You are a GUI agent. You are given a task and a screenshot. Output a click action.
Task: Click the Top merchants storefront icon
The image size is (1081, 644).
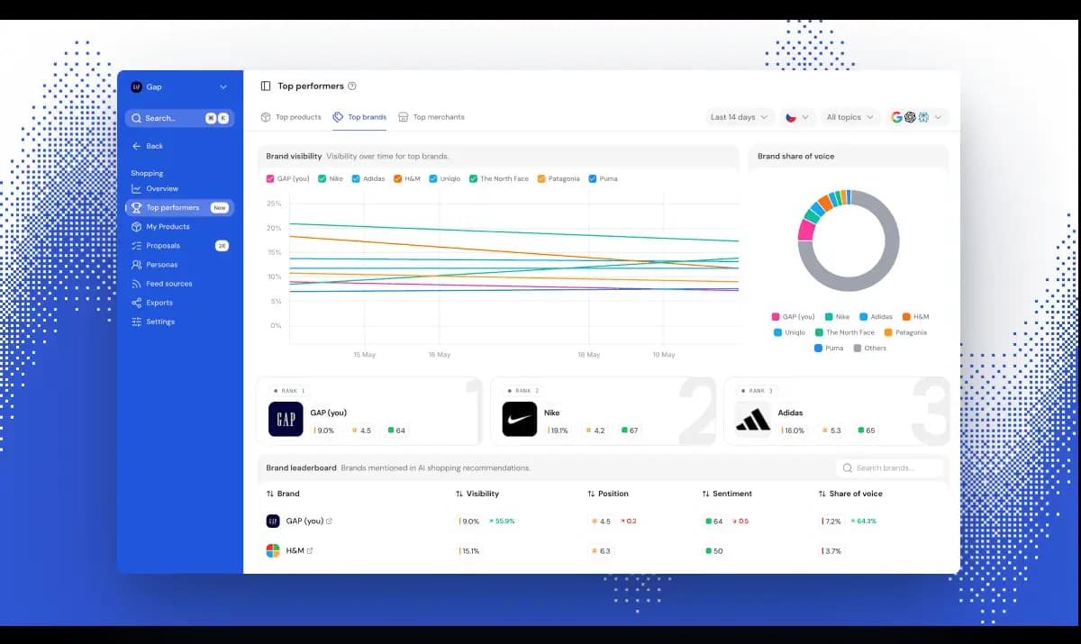404,117
